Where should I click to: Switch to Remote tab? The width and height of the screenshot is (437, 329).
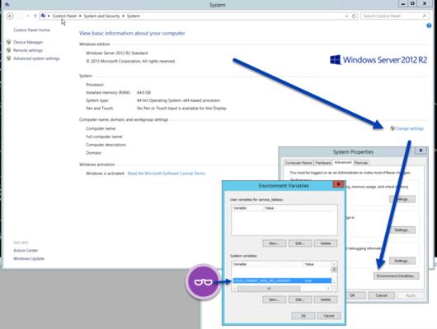tap(361, 163)
